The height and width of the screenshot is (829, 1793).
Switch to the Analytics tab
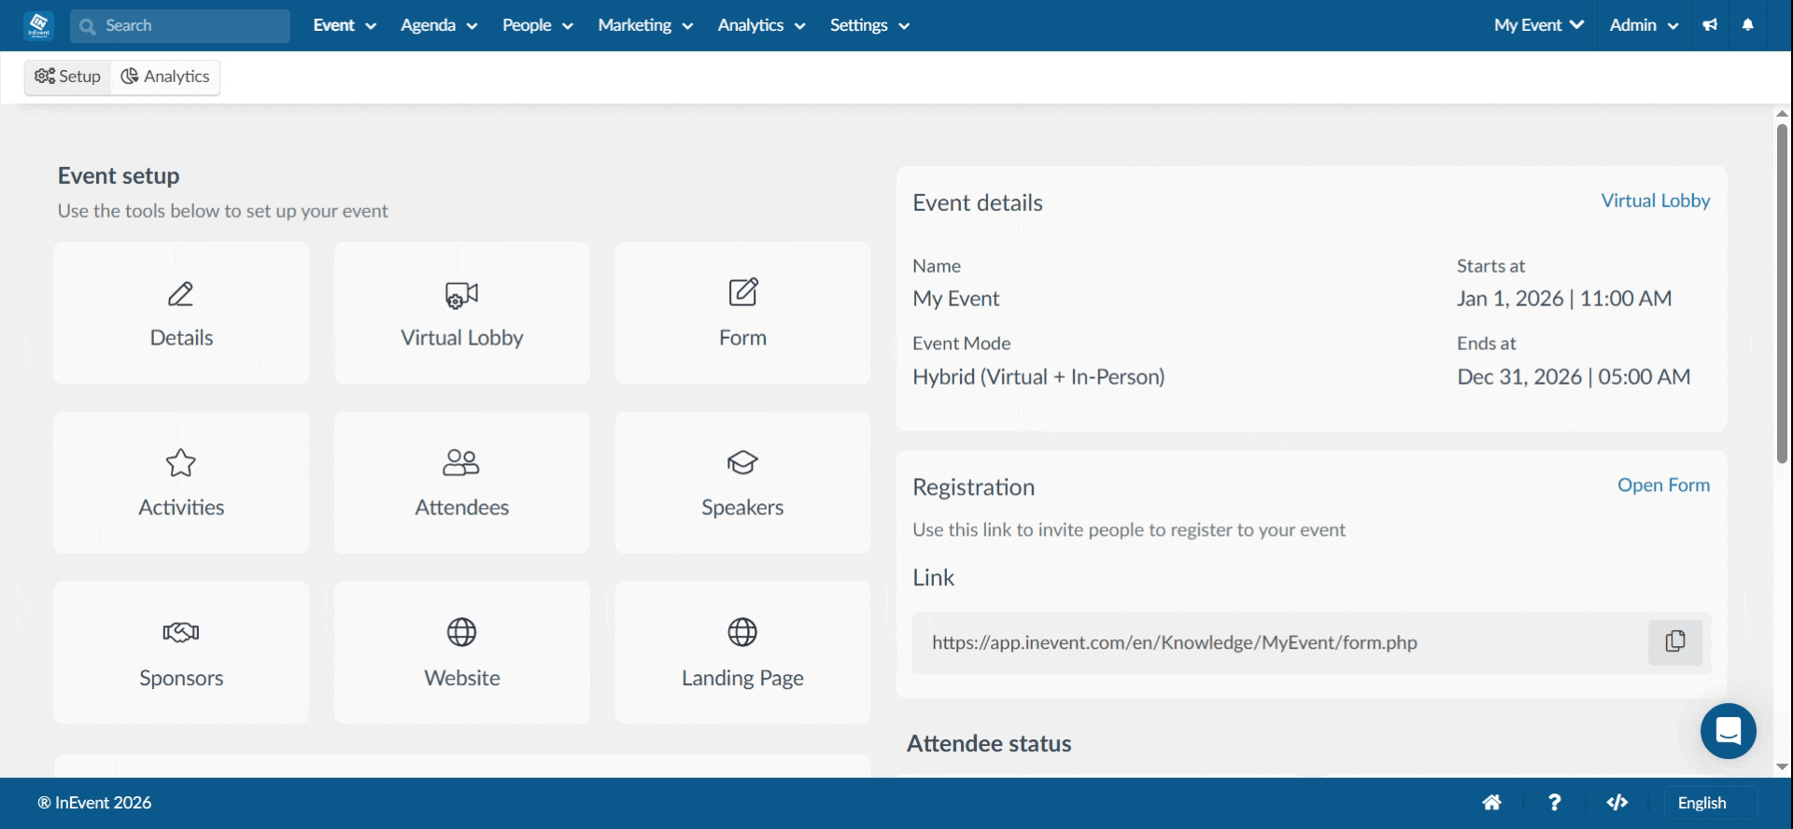[x=165, y=77]
